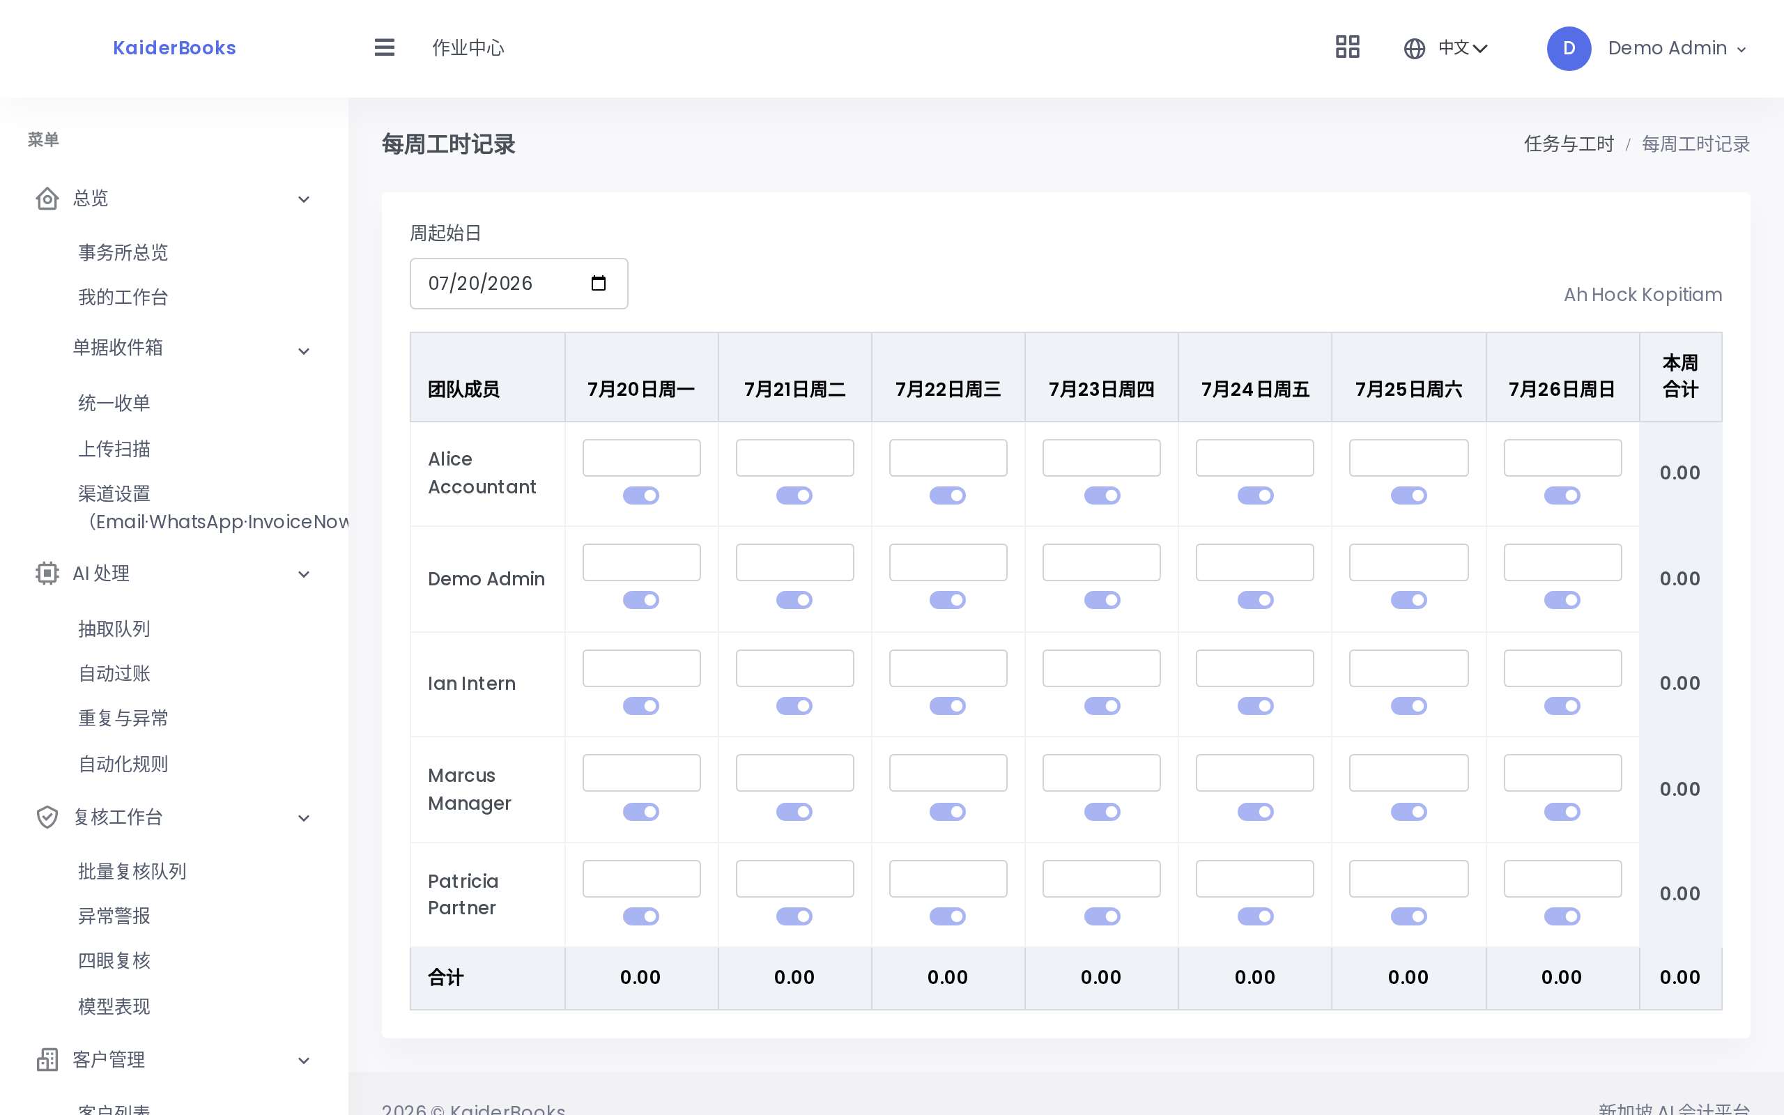Click the 合计 row label

[x=446, y=977]
